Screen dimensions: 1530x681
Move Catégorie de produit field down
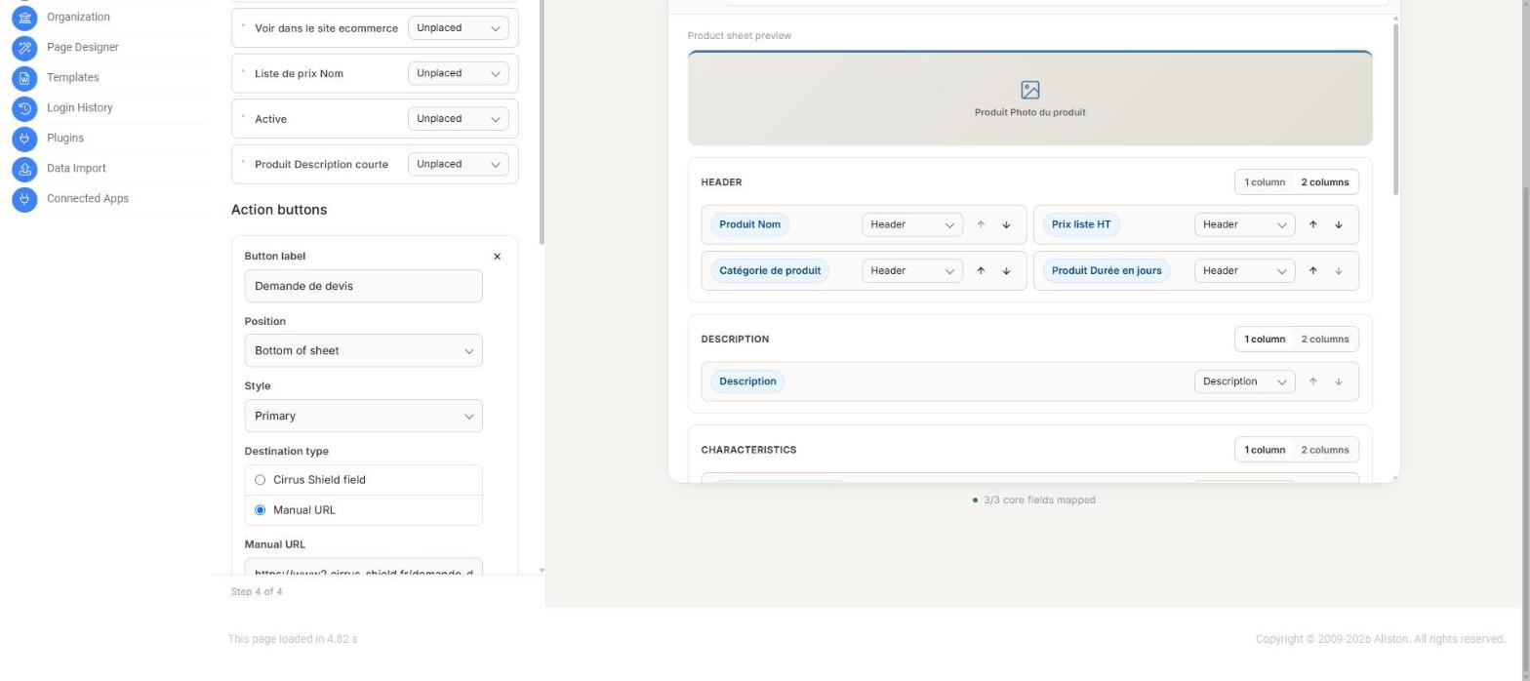(x=1006, y=270)
